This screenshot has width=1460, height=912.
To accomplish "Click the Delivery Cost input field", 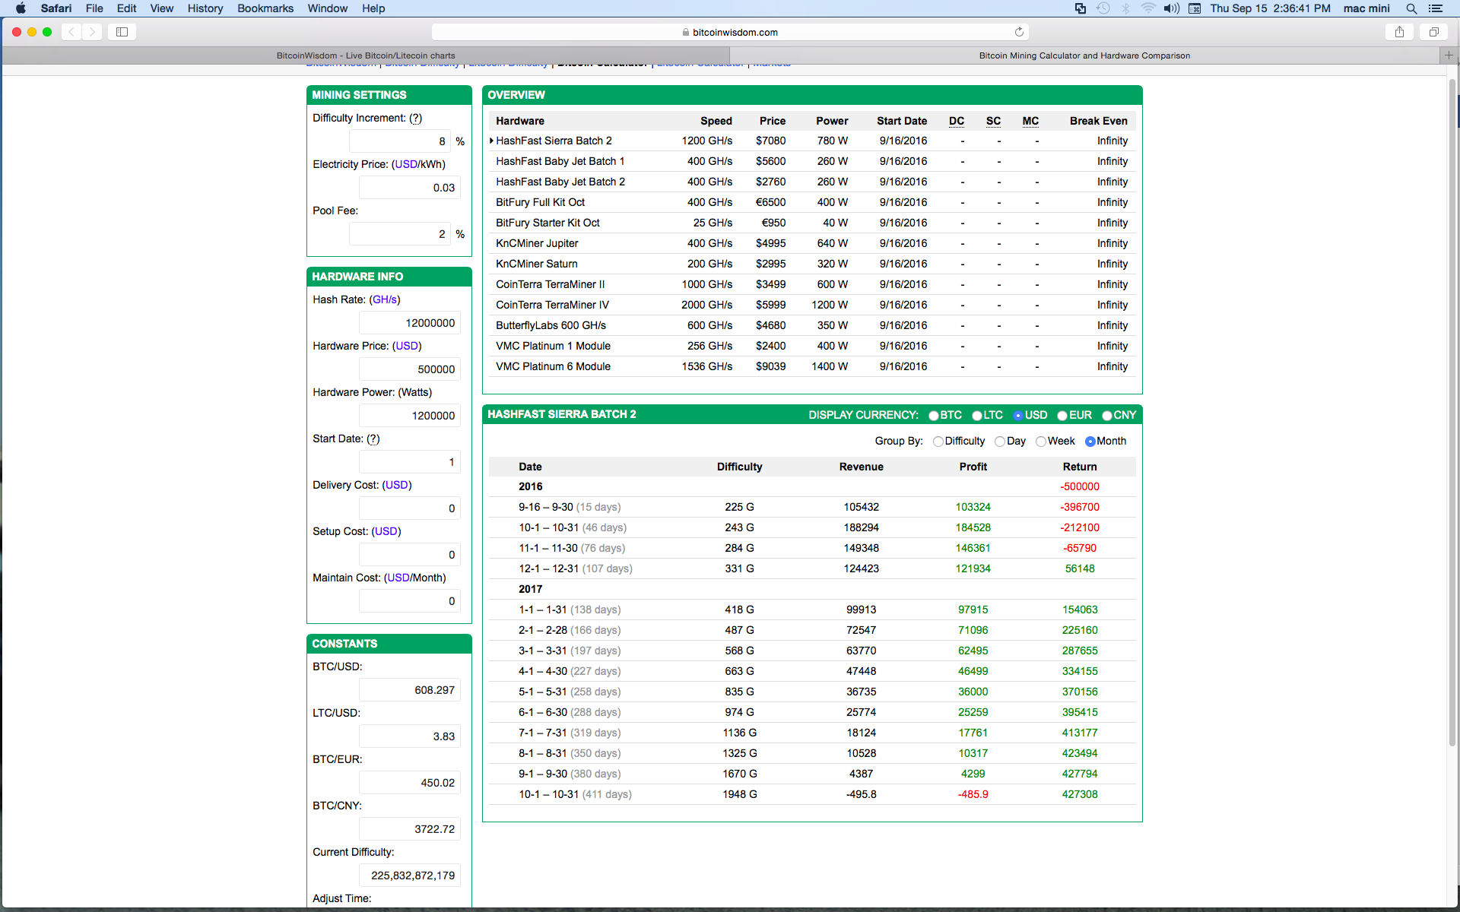I will pos(410,508).
